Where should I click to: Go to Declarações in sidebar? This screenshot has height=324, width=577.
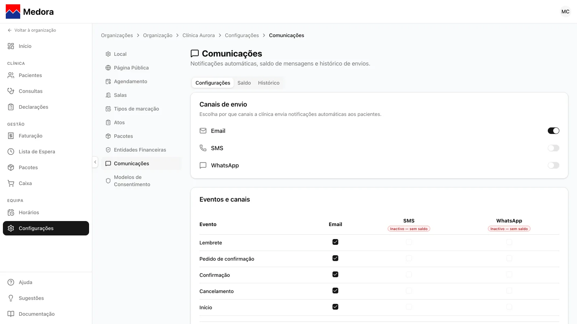pos(46,107)
